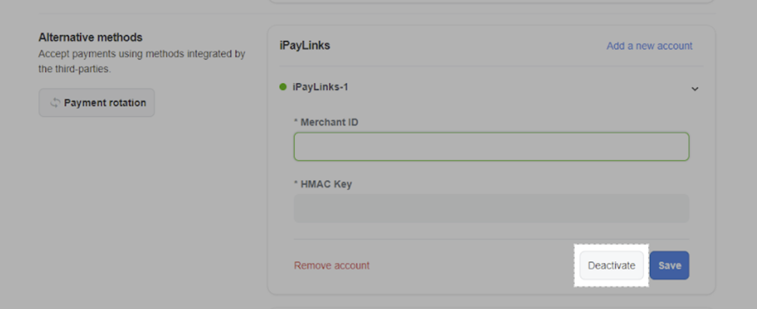
Task: Click the HMAC Key field label
Action: [x=326, y=184]
